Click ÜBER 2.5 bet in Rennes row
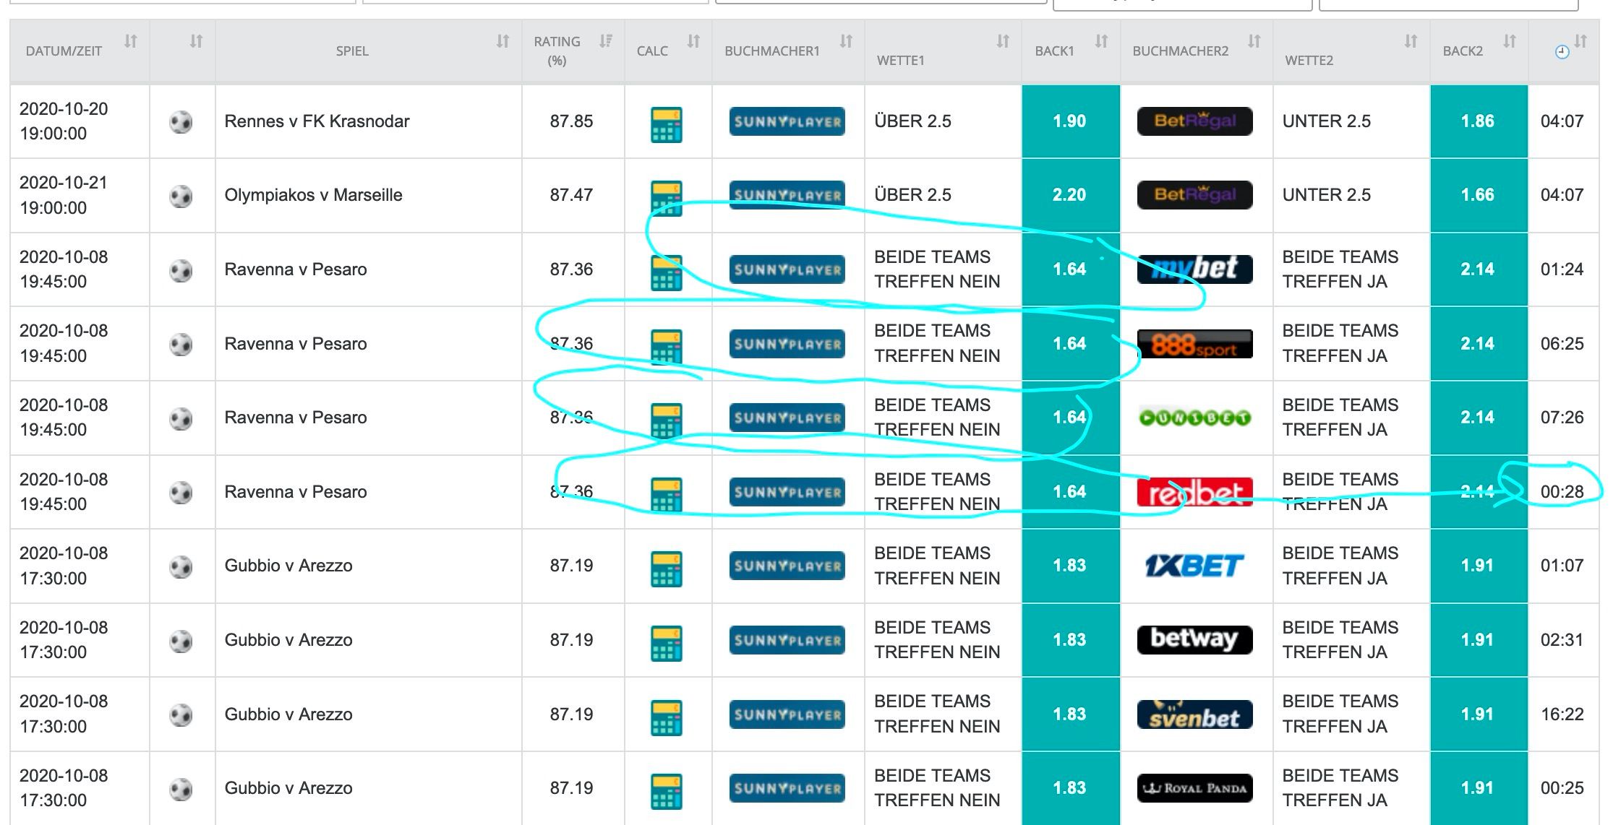The image size is (1621, 825). (912, 121)
